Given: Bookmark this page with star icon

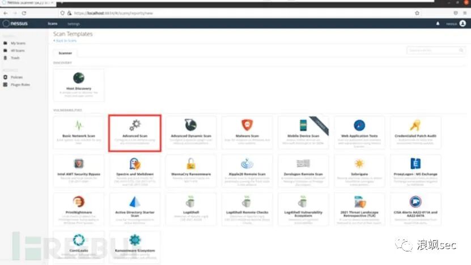Looking at the screenshot, I should pyautogui.click(x=417, y=13).
